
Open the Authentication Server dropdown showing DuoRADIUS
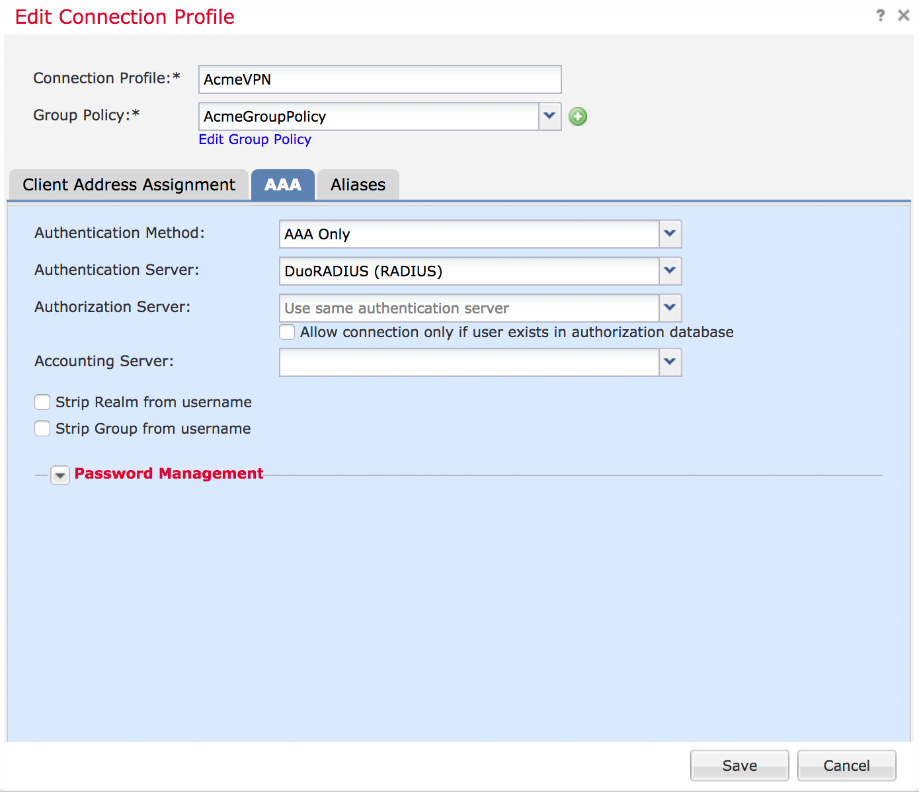coord(669,271)
